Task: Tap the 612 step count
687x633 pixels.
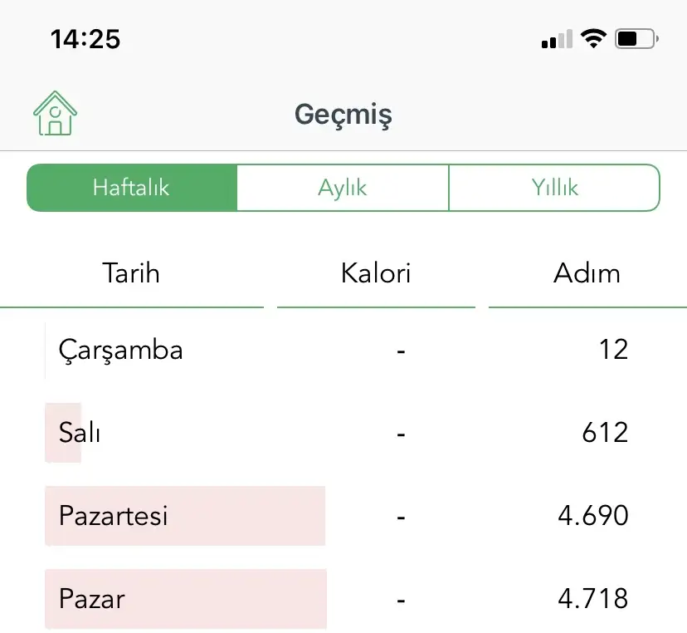Action: 604,433
